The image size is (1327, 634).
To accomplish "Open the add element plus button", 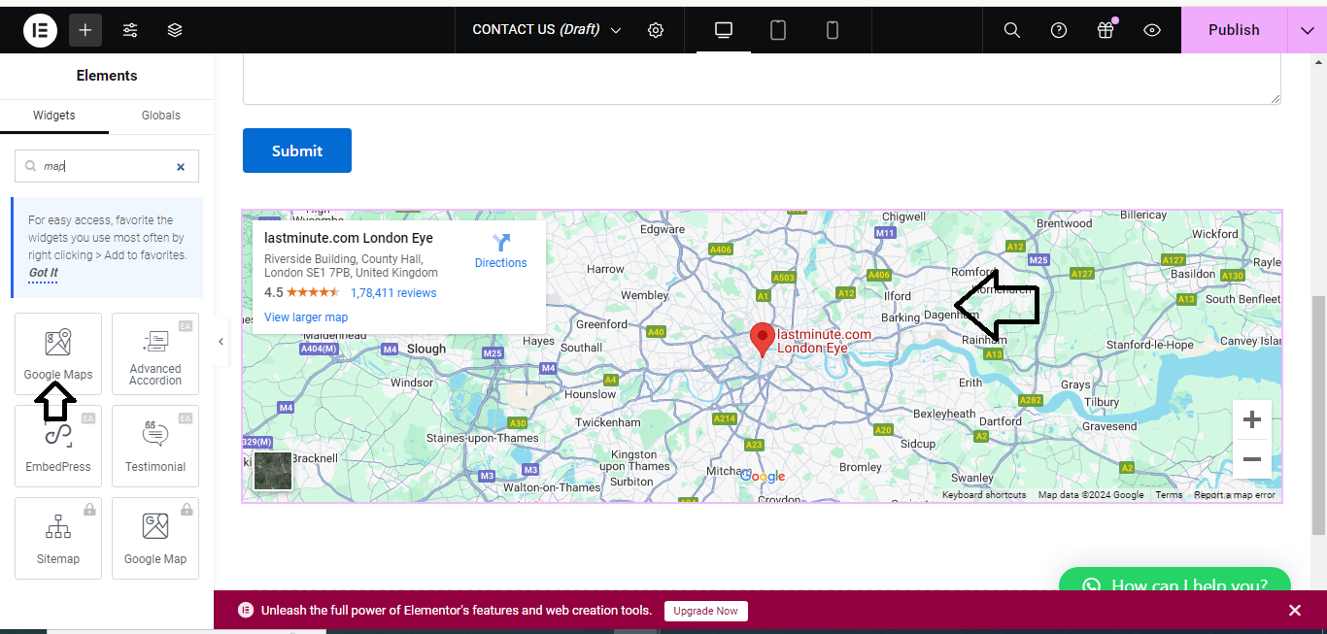I will click(x=85, y=30).
